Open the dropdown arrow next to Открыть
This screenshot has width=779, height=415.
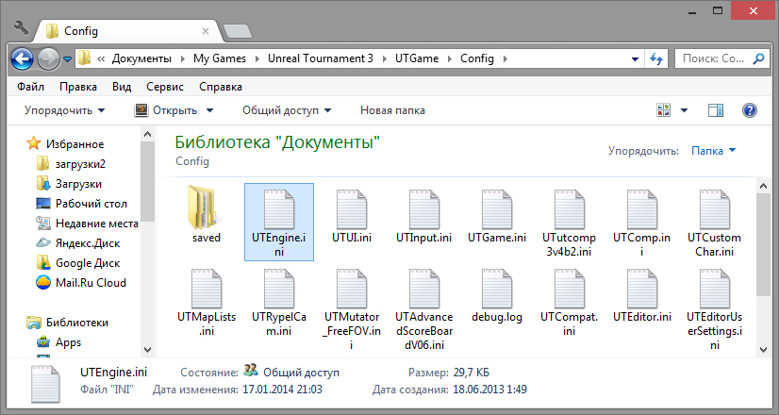coord(209,110)
